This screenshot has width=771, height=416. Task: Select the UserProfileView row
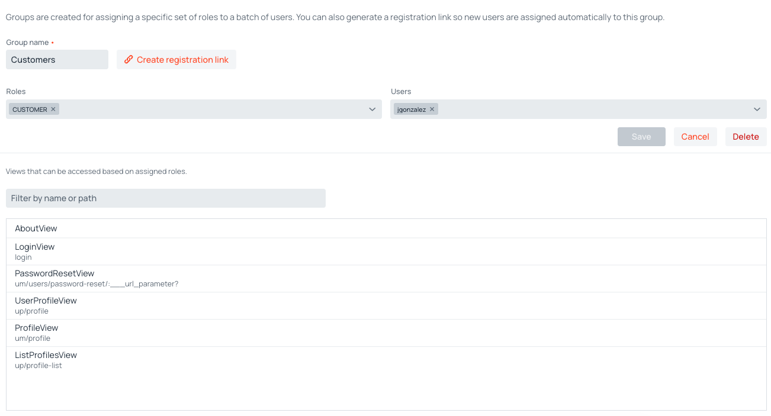(x=386, y=306)
